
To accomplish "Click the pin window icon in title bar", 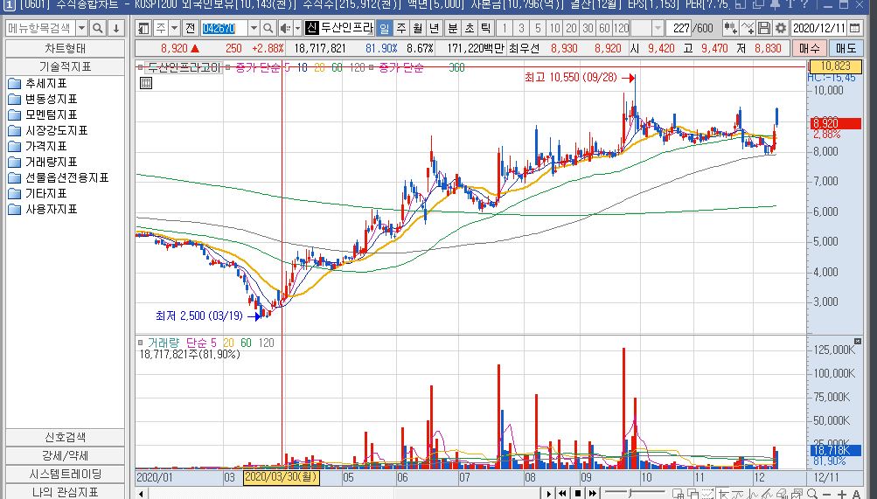I will [775, 4].
